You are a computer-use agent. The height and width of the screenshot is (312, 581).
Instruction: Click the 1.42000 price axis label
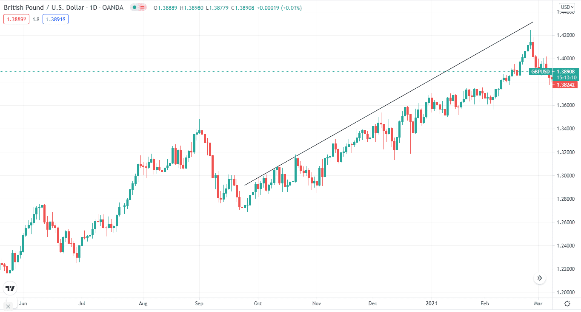tap(565, 35)
